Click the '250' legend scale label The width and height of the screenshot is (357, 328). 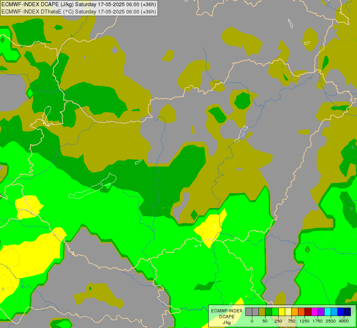[278, 321]
